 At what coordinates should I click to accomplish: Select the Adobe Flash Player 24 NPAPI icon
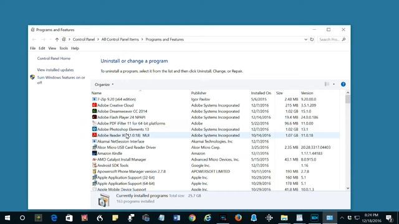(94, 118)
